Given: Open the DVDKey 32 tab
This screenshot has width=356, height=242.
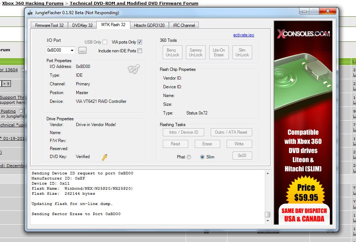Looking at the screenshot, I should pyautogui.click(x=82, y=25).
